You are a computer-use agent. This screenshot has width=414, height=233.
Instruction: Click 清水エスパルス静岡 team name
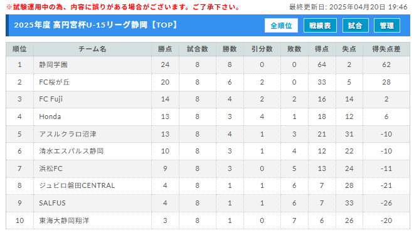coord(72,151)
